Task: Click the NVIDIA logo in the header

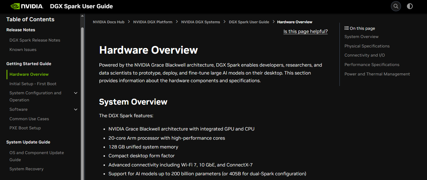Action: (27, 6)
